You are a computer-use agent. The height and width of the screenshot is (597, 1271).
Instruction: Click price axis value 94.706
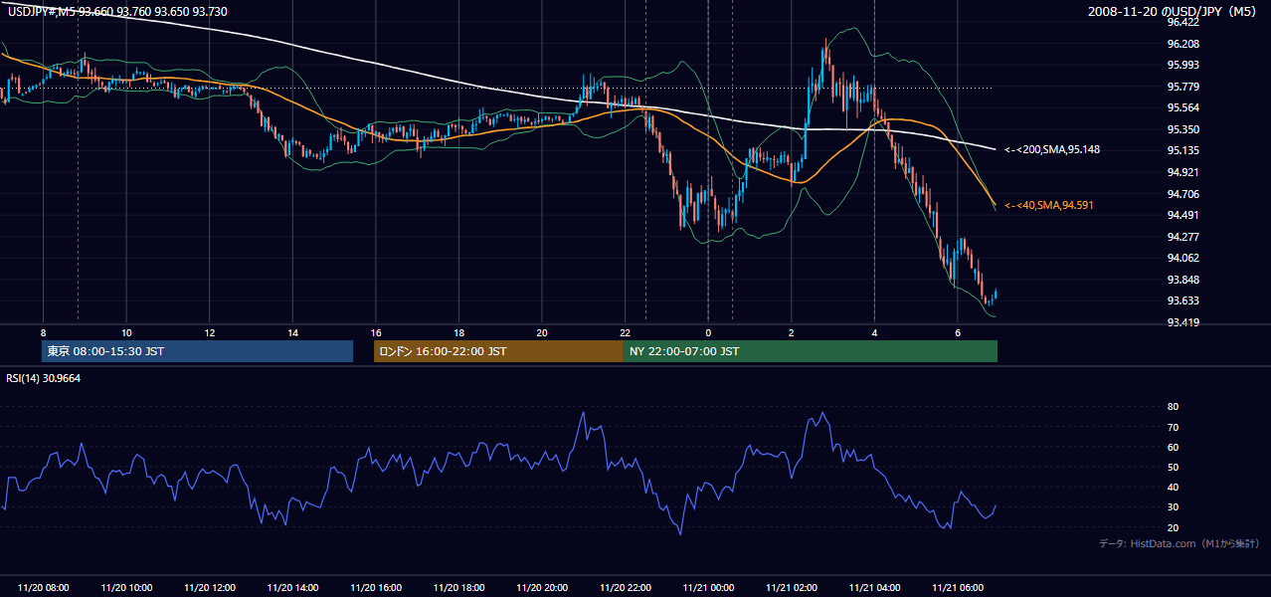[x=1182, y=194]
